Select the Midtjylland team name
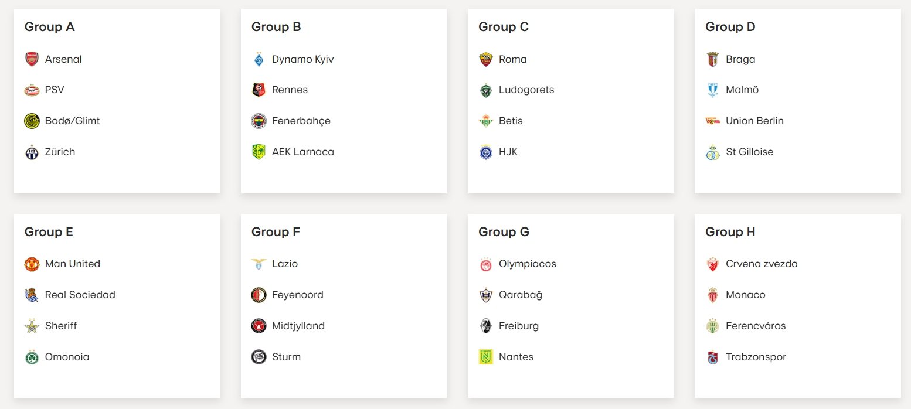Image resolution: width=911 pixels, height=409 pixels. 298,326
